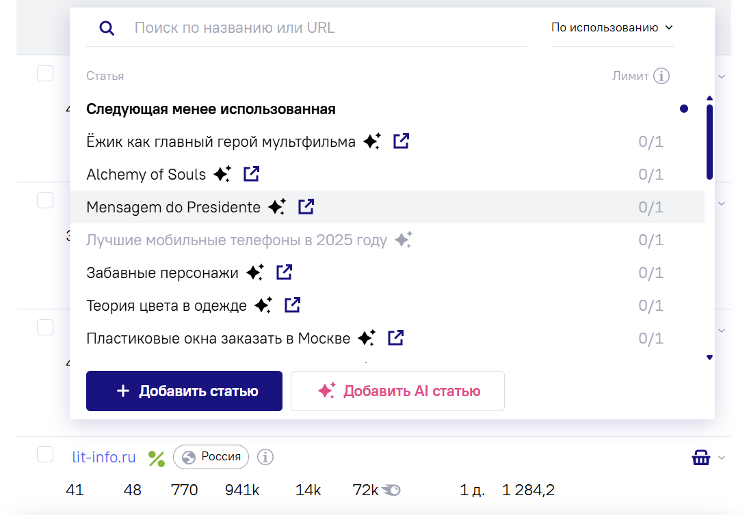Choose the article Забавные персонажи
The image size is (749, 515).
[x=162, y=273]
